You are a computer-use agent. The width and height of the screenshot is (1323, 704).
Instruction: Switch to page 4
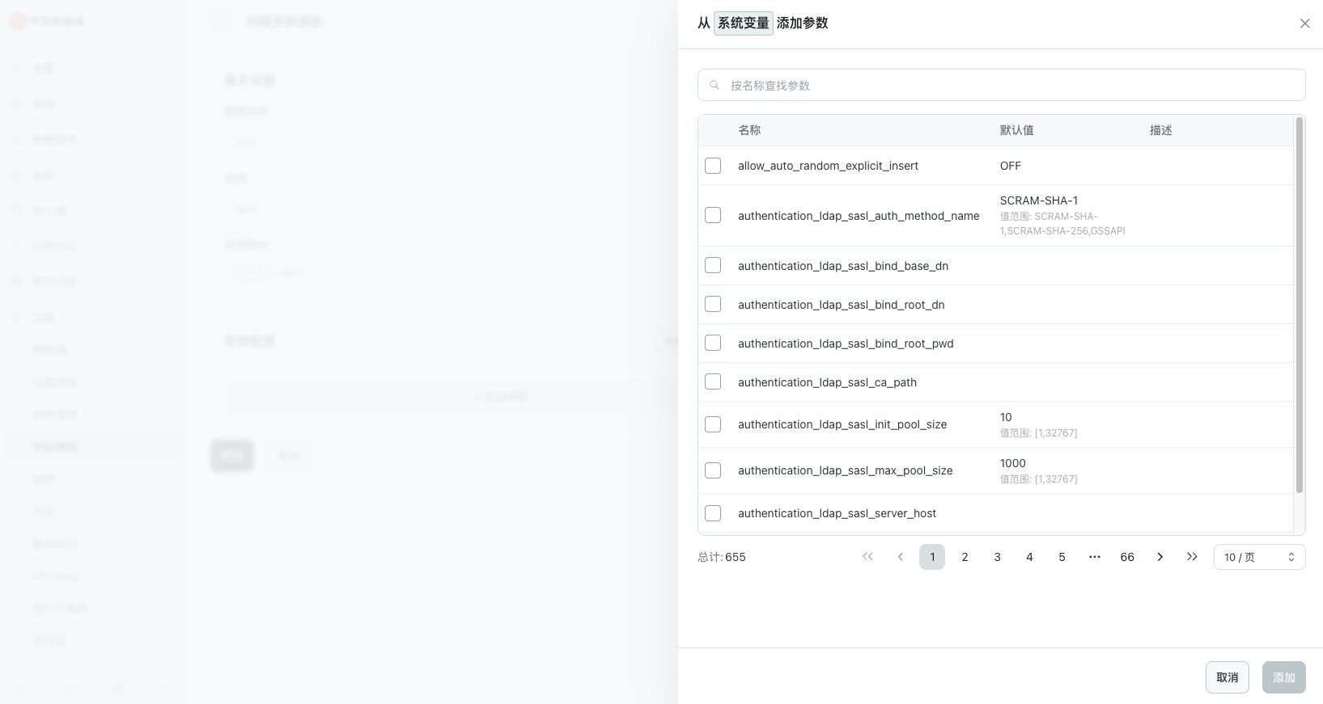pos(1029,557)
